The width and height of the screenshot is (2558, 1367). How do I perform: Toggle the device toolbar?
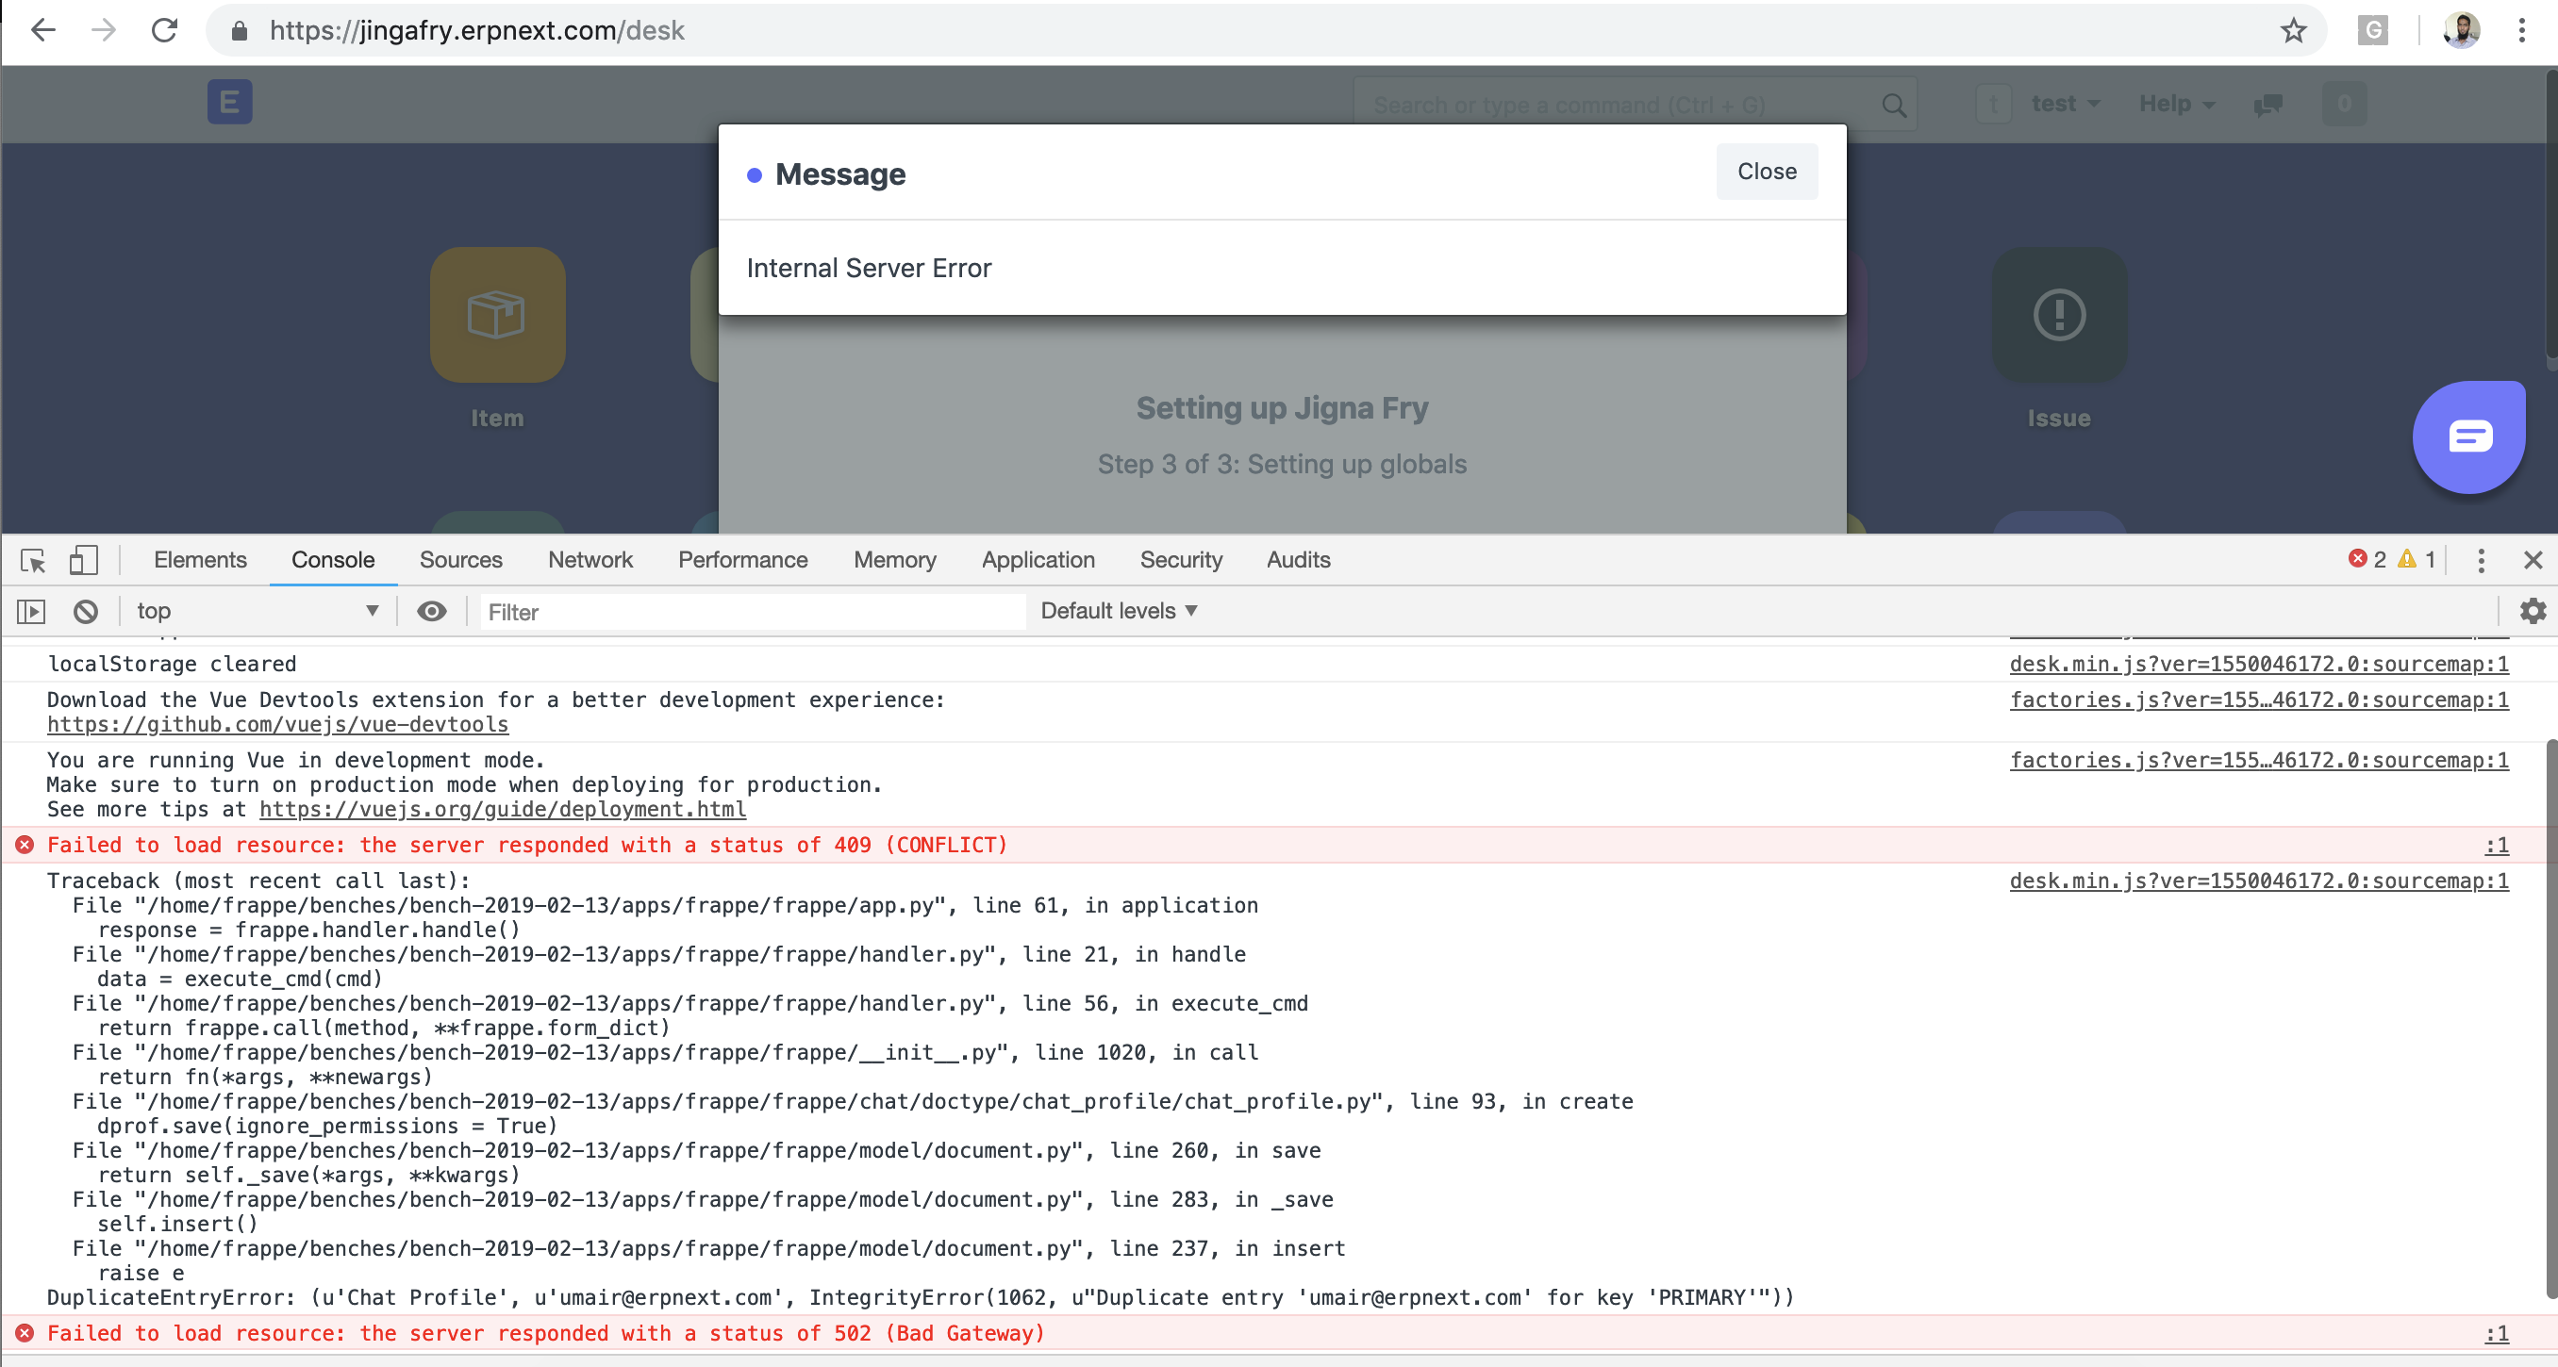point(83,560)
